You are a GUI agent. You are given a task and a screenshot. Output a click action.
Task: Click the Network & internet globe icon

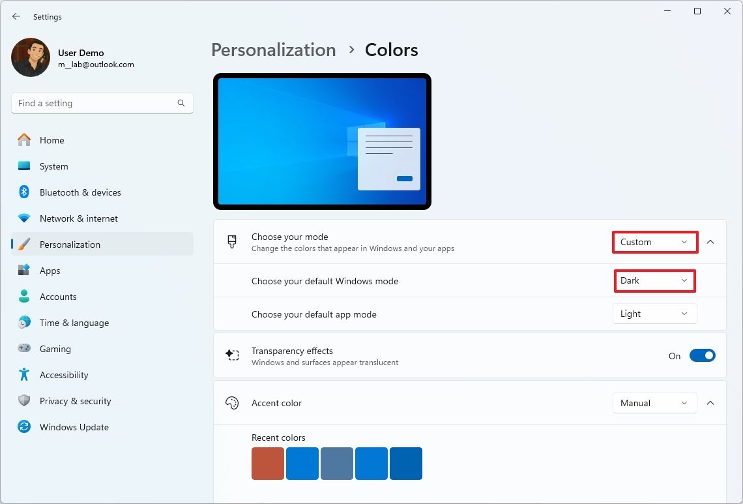[x=24, y=218]
